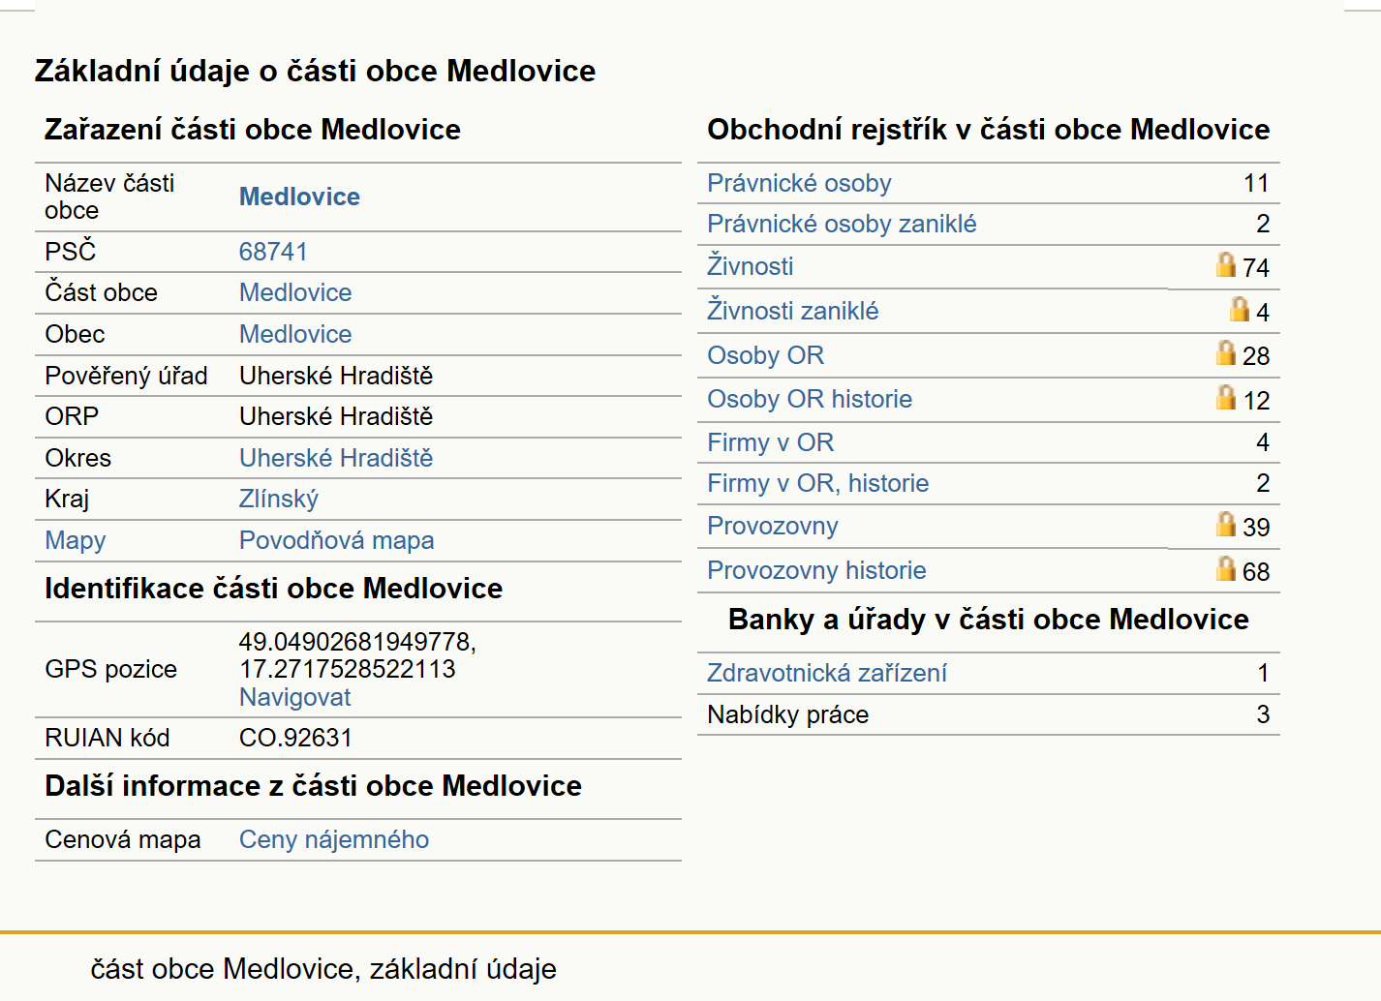Open the Zlínský region link
The image size is (1381, 1001).
pos(279,499)
